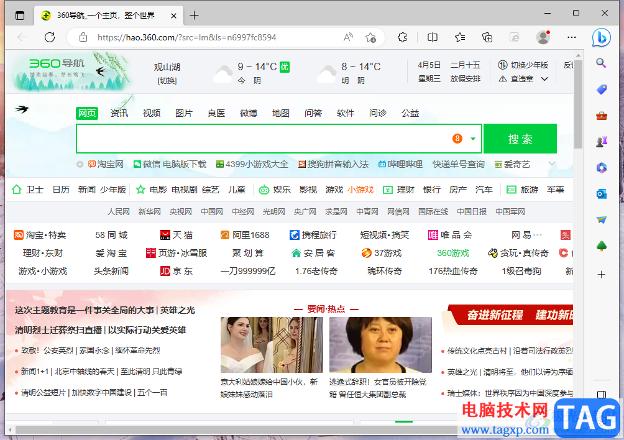Click 切换 under 观山湖 location

tap(167, 81)
